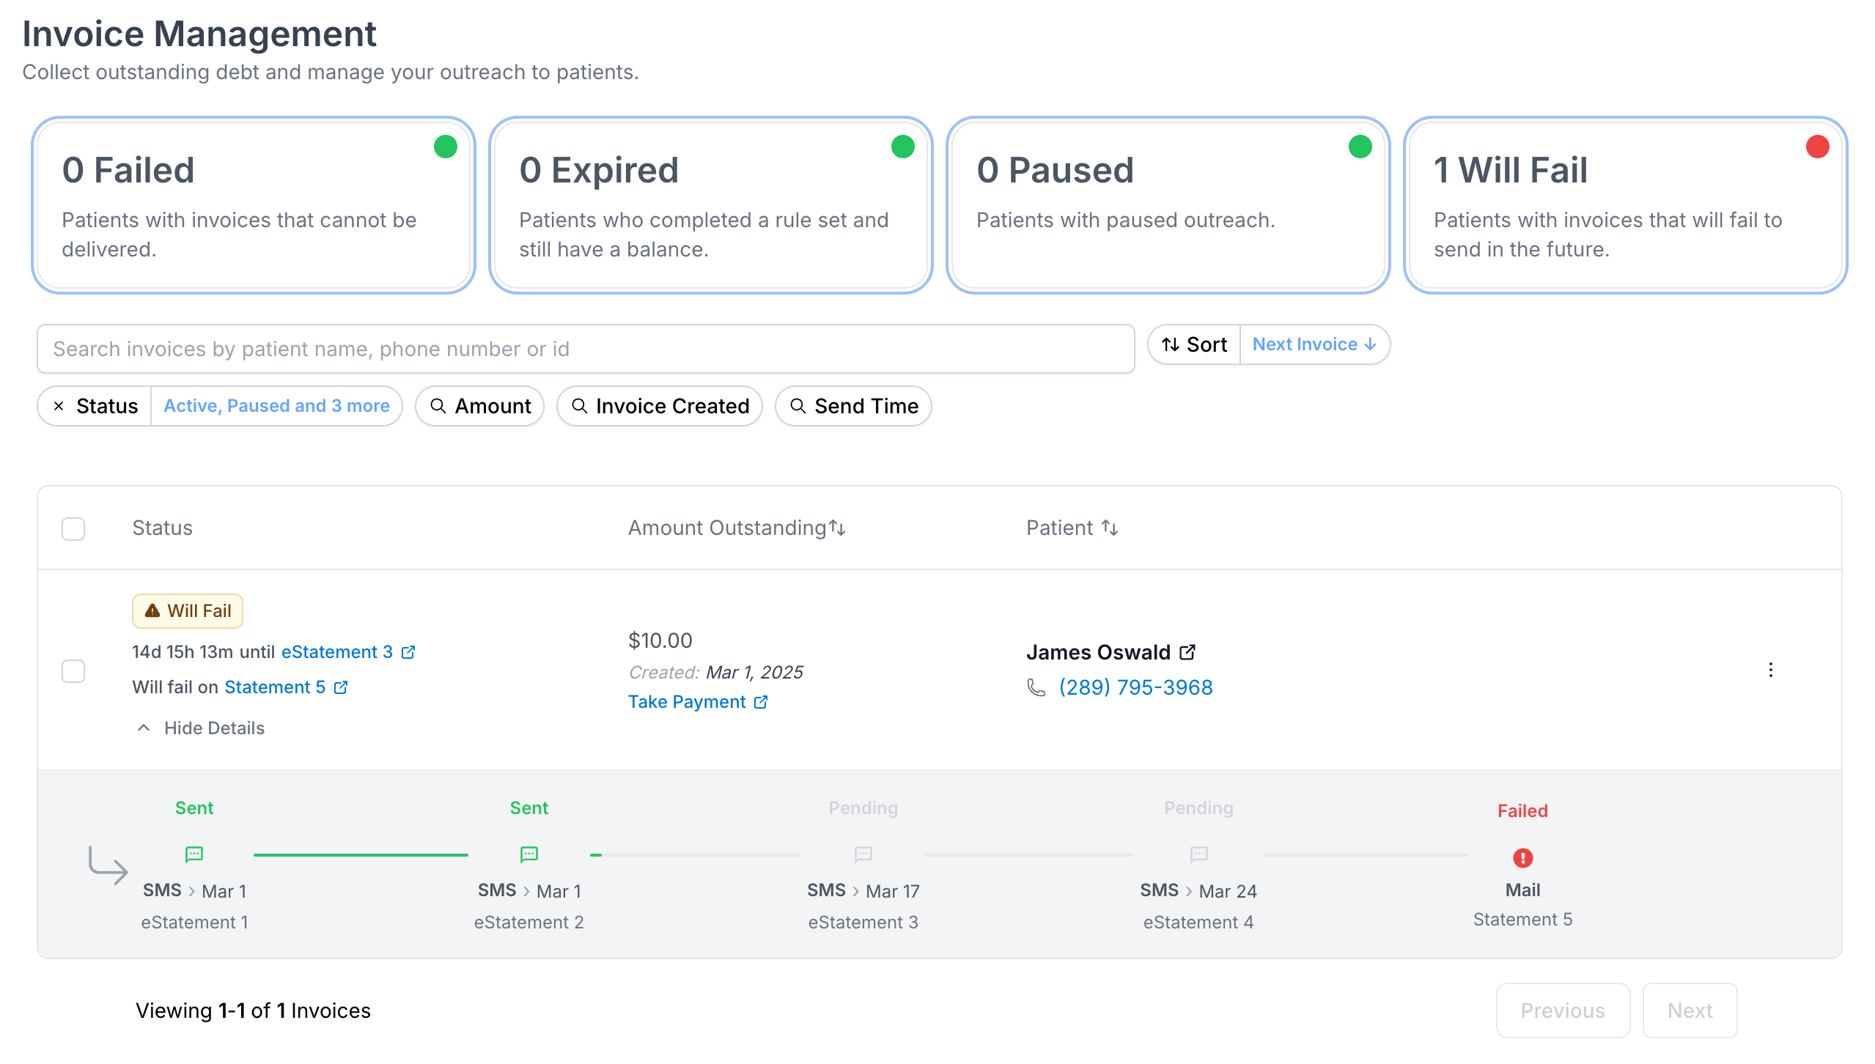This screenshot has height=1064, width=1875.
Task: Open the three-dot options menu on the invoice row
Action: (1770, 670)
